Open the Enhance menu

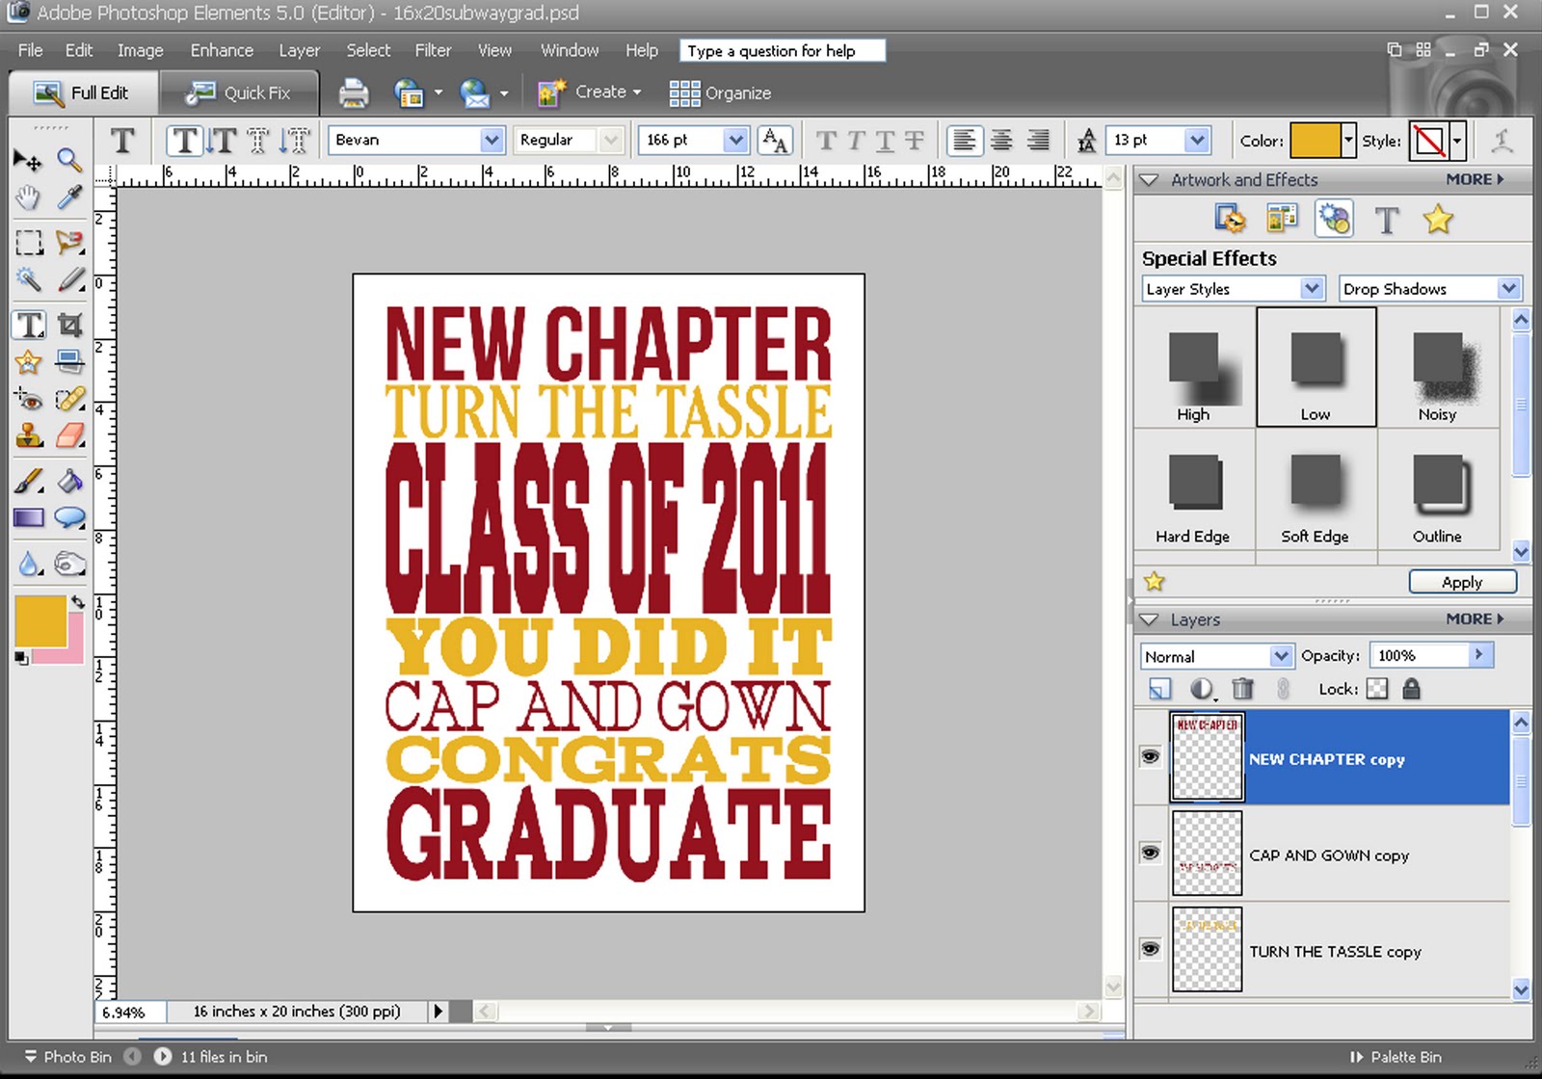(x=222, y=50)
